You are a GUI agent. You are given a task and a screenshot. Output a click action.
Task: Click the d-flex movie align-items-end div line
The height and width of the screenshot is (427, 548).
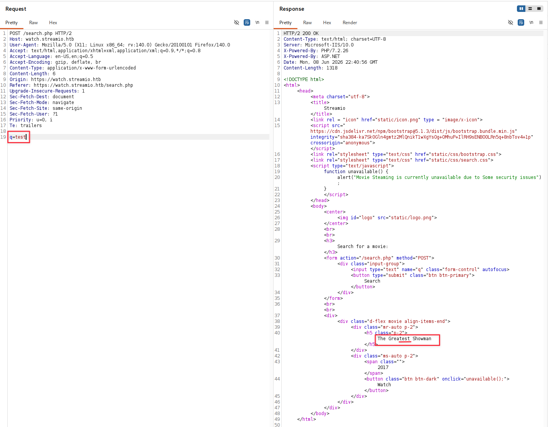tap(394, 321)
